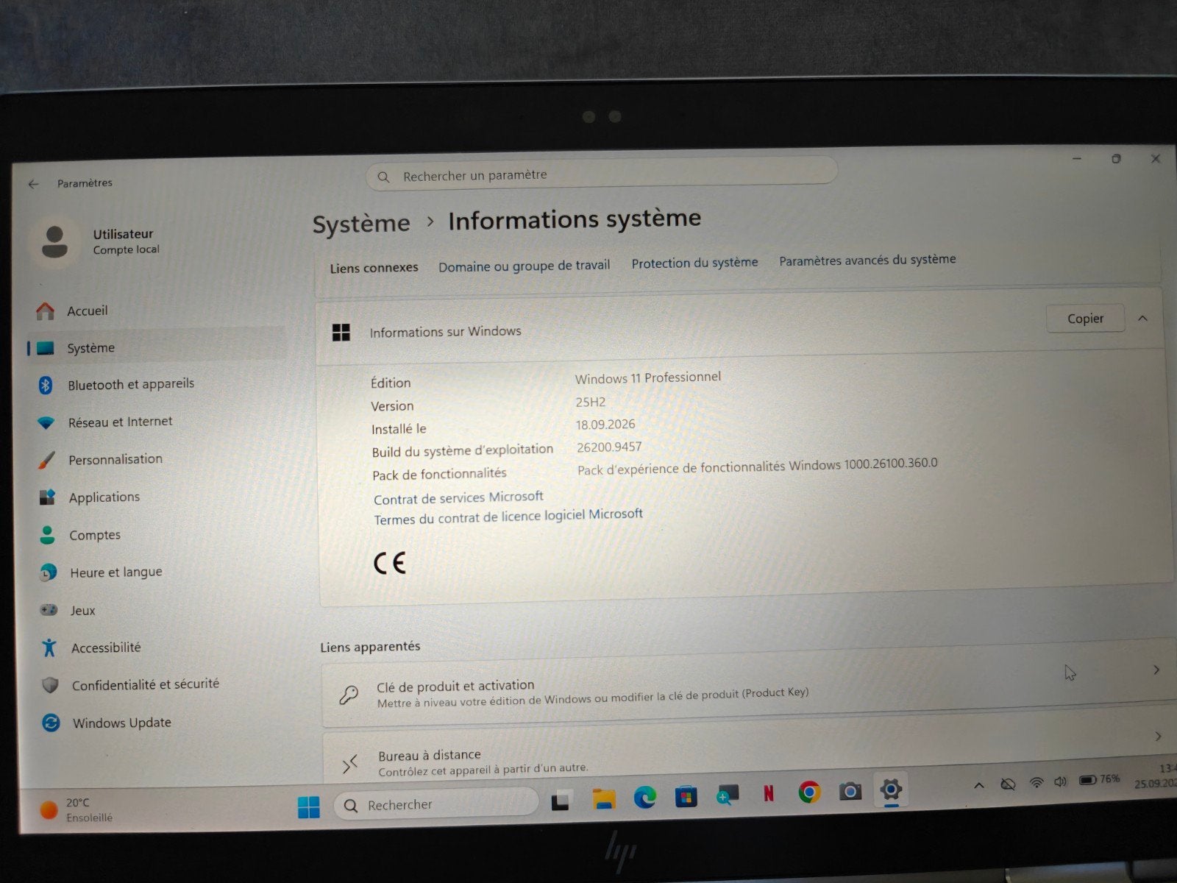Launch File Explorer from the taskbar
This screenshot has height=883, width=1177.
[x=604, y=798]
